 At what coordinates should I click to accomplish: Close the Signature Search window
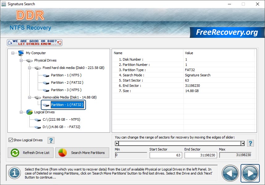257,4
